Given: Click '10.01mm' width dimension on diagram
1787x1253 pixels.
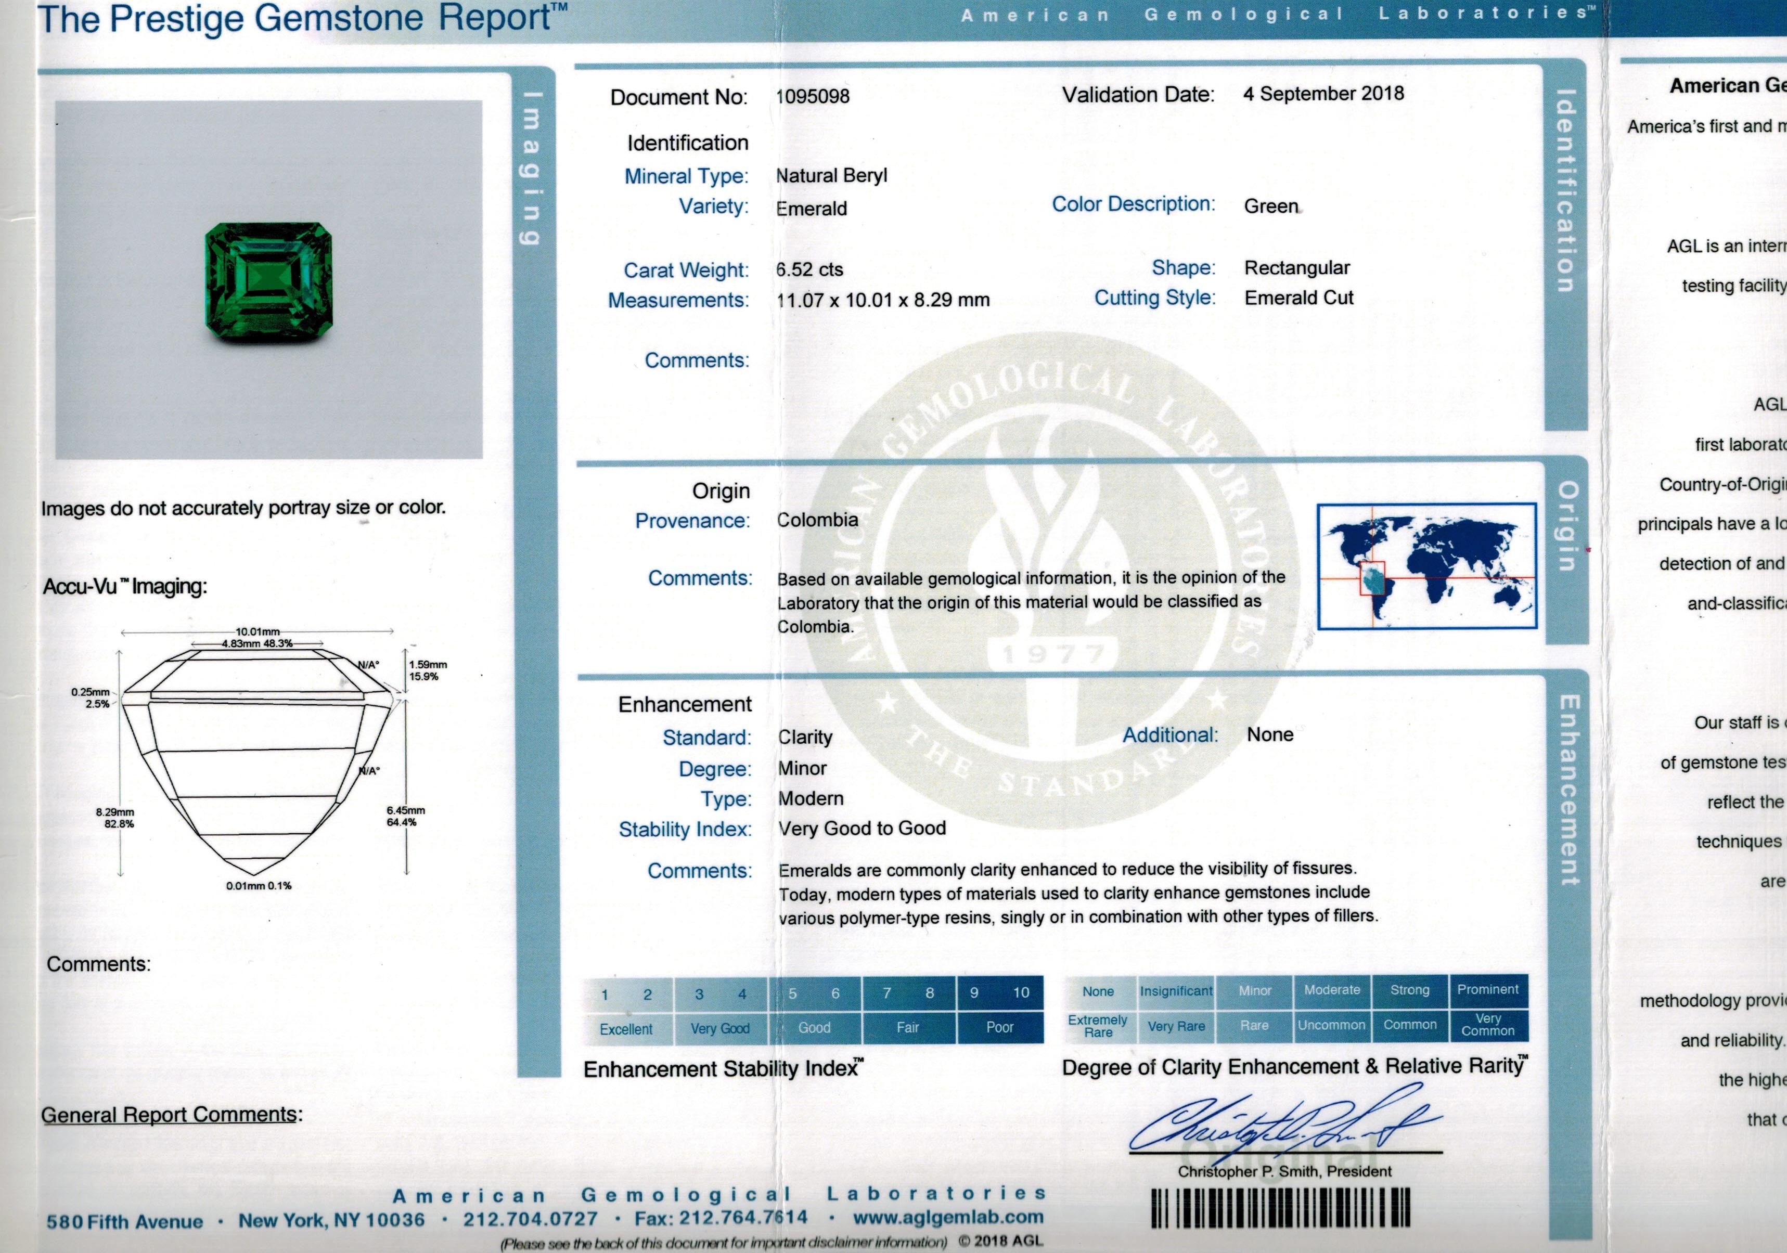Looking at the screenshot, I should coord(258,631).
